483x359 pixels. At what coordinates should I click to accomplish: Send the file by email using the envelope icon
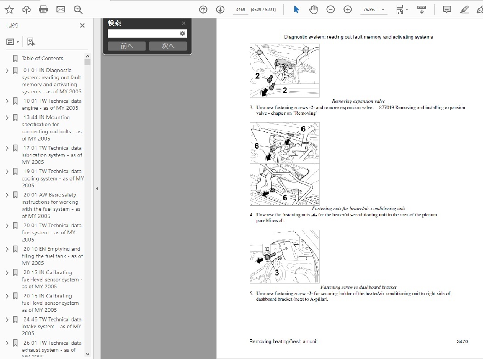(x=61, y=10)
